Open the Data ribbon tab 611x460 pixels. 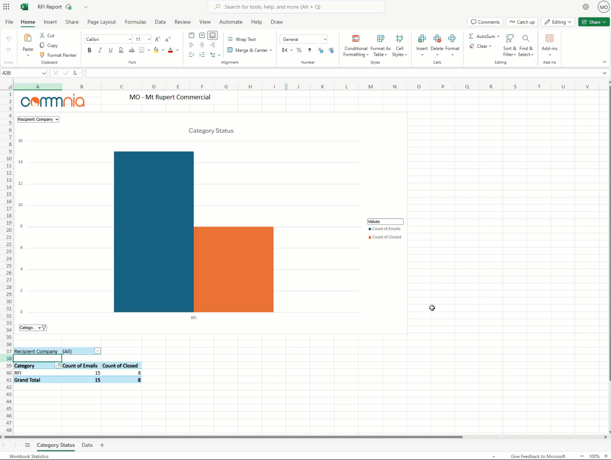click(x=160, y=22)
